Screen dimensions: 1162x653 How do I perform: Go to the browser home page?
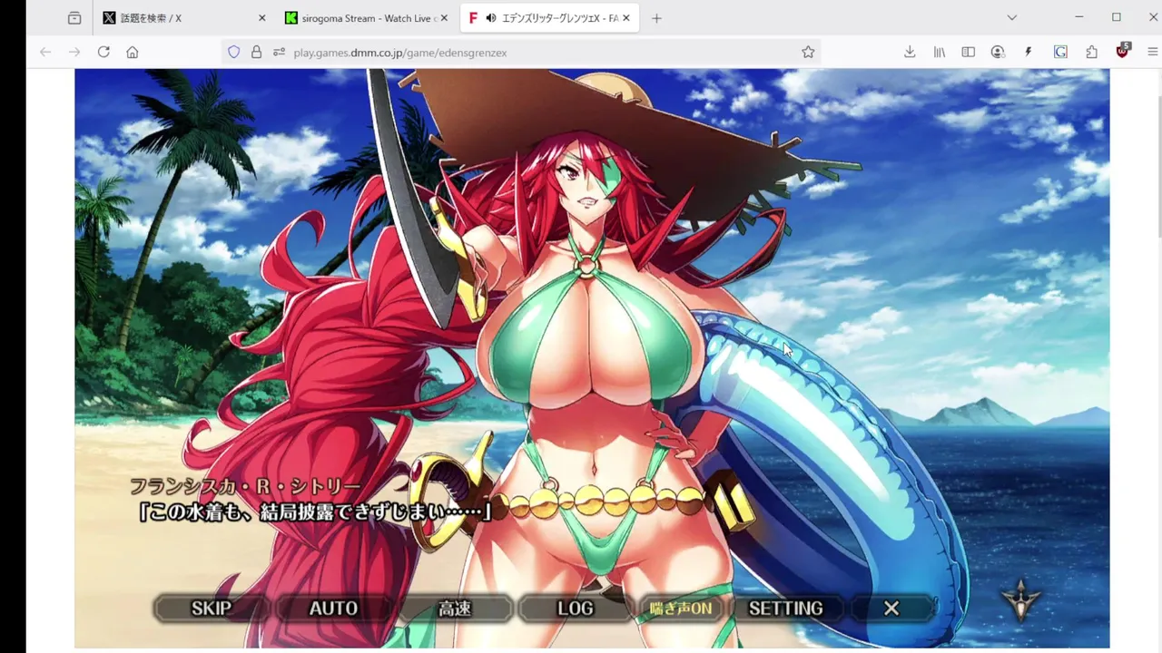click(133, 53)
